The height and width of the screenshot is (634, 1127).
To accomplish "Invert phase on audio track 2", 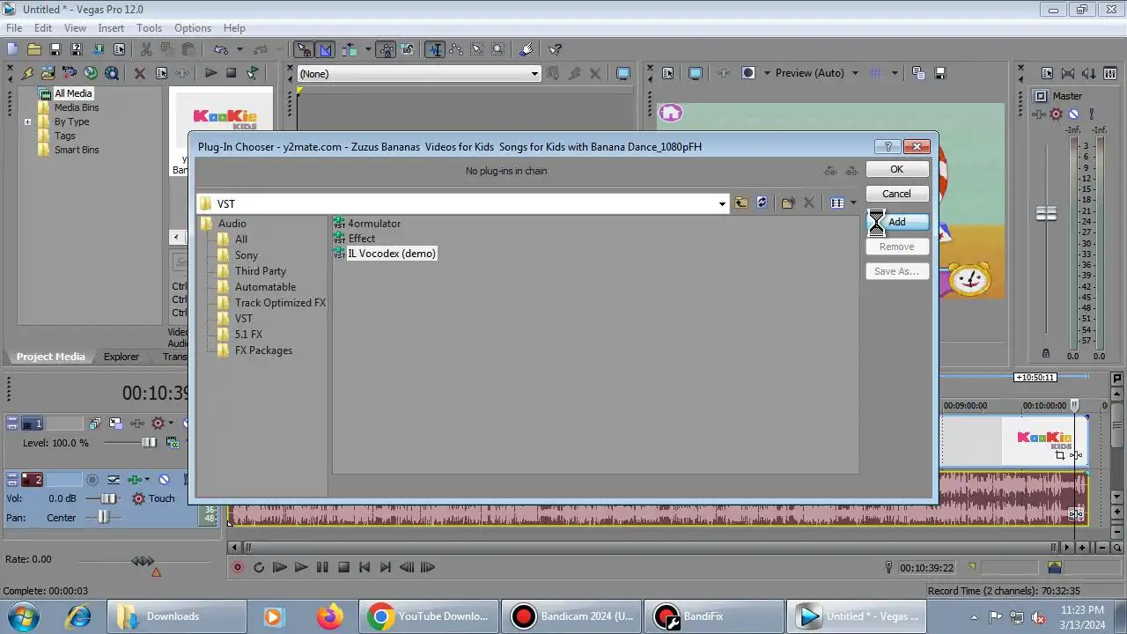I will coord(114,480).
